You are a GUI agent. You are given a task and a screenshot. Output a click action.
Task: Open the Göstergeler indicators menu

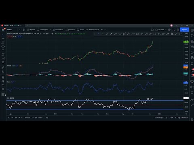coord(43,30)
